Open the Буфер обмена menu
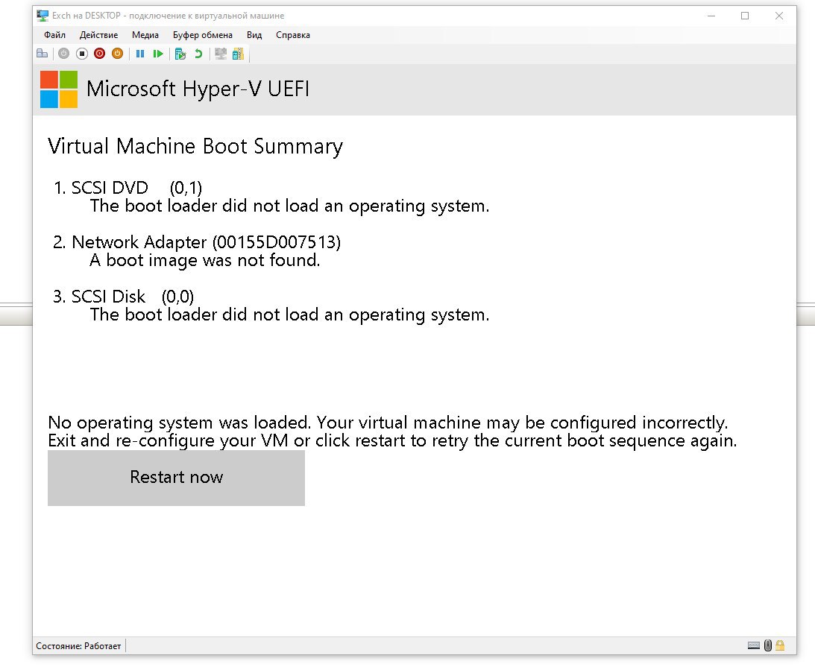Screen dimensions: 815x667 click(x=203, y=35)
